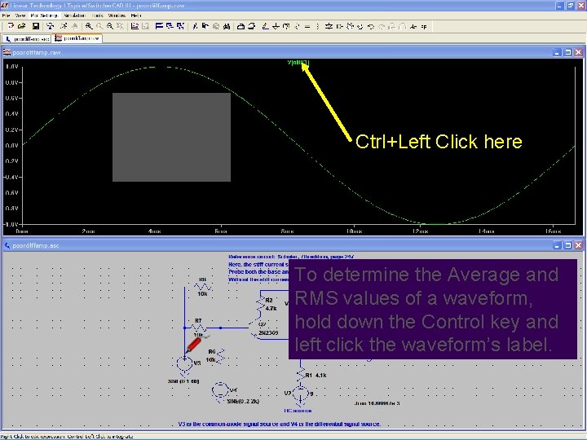This screenshot has width=587, height=440.
Task: Select the Diode placement tool
Action: click(329, 26)
